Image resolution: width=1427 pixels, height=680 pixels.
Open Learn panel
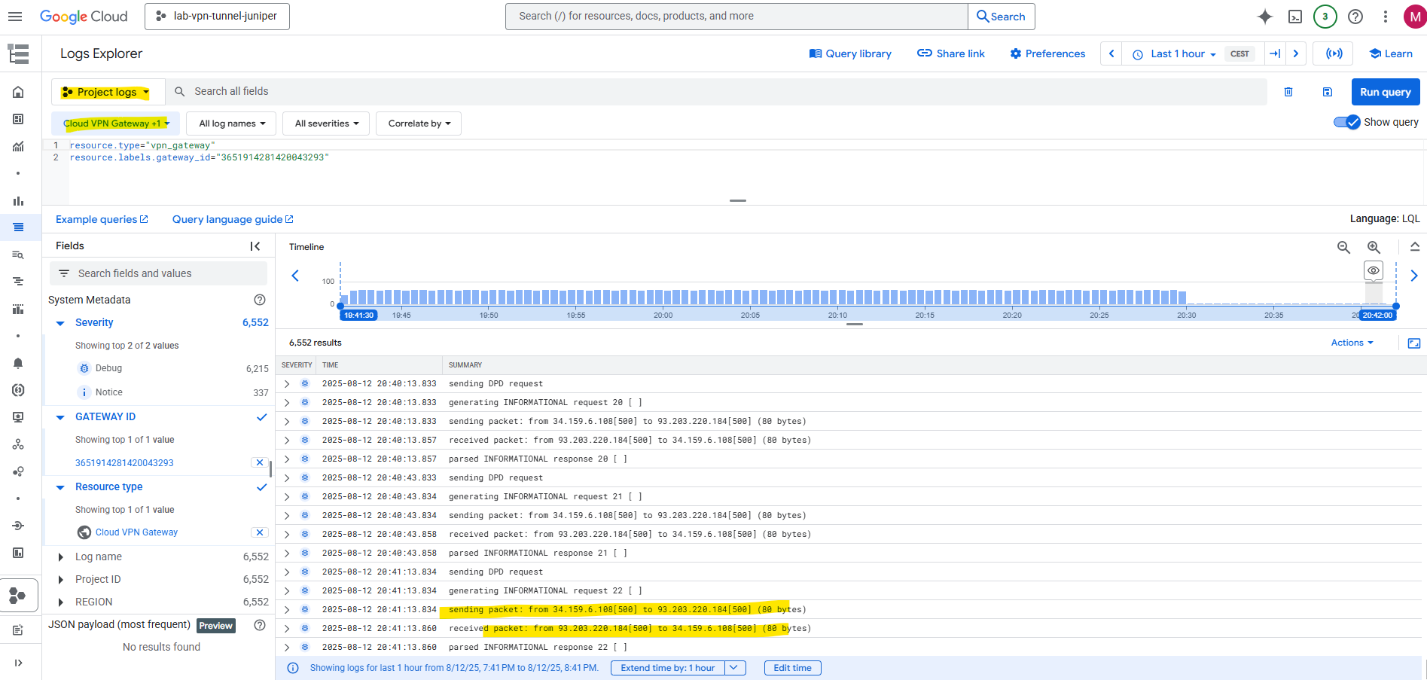tap(1390, 53)
